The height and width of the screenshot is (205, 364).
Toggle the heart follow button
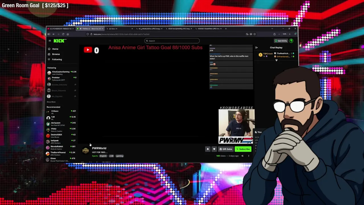point(214,149)
